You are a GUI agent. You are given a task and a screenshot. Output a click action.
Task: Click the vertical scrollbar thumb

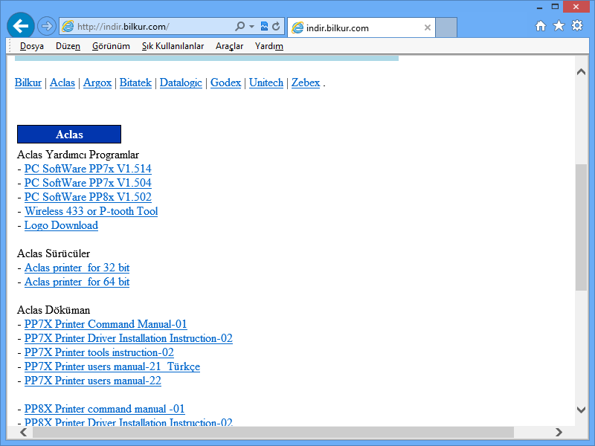coord(581,227)
